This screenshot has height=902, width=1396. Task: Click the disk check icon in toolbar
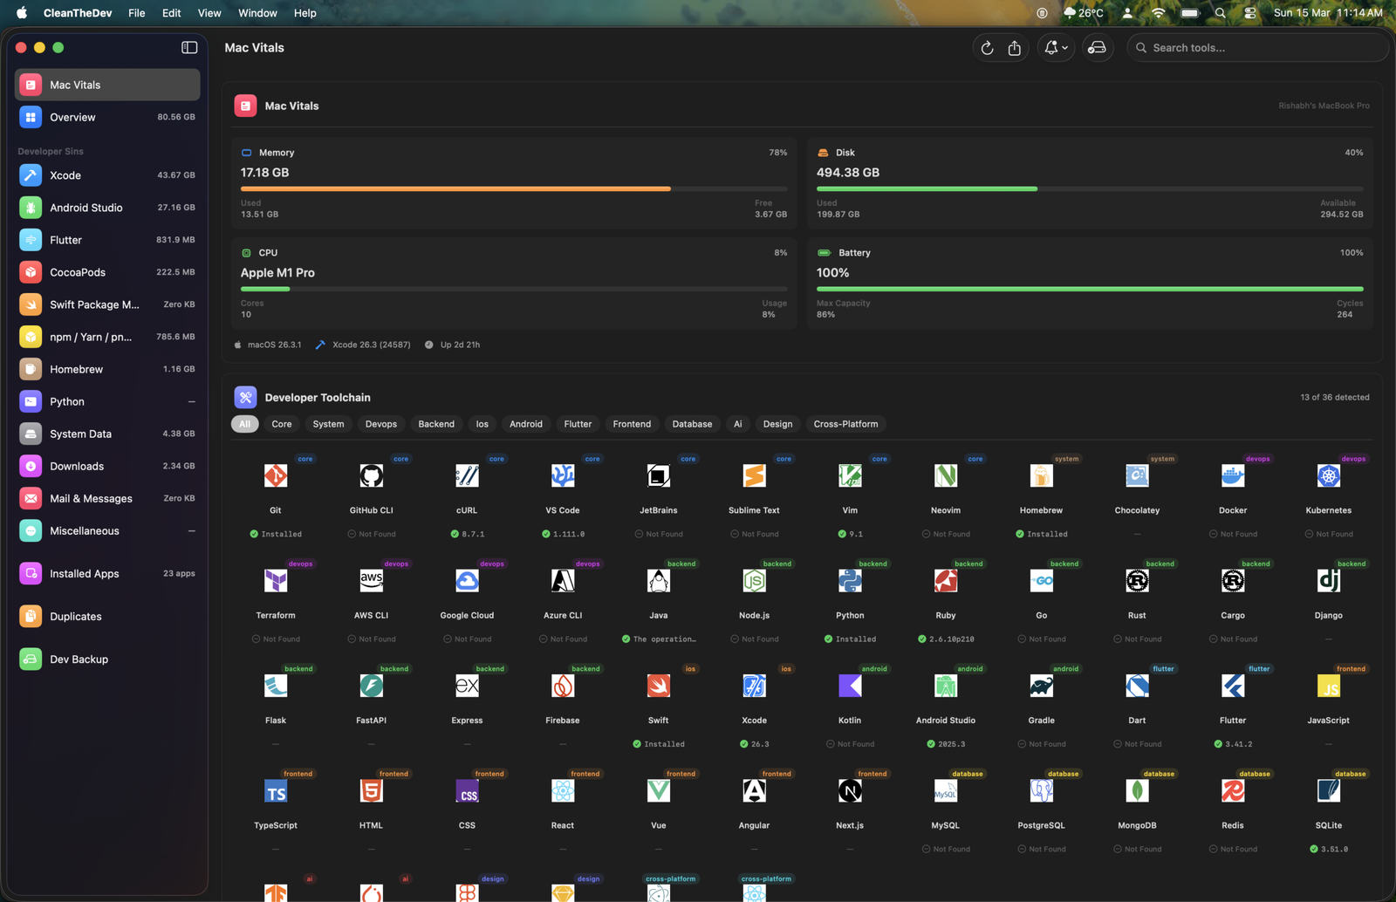1097,48
